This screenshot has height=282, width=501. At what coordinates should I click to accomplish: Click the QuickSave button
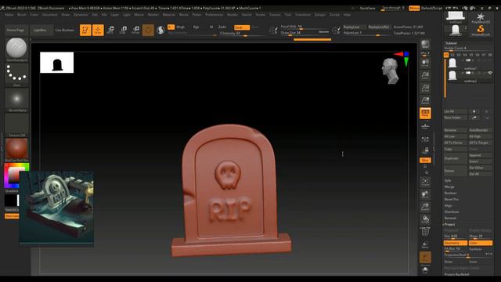click(367, 9)
